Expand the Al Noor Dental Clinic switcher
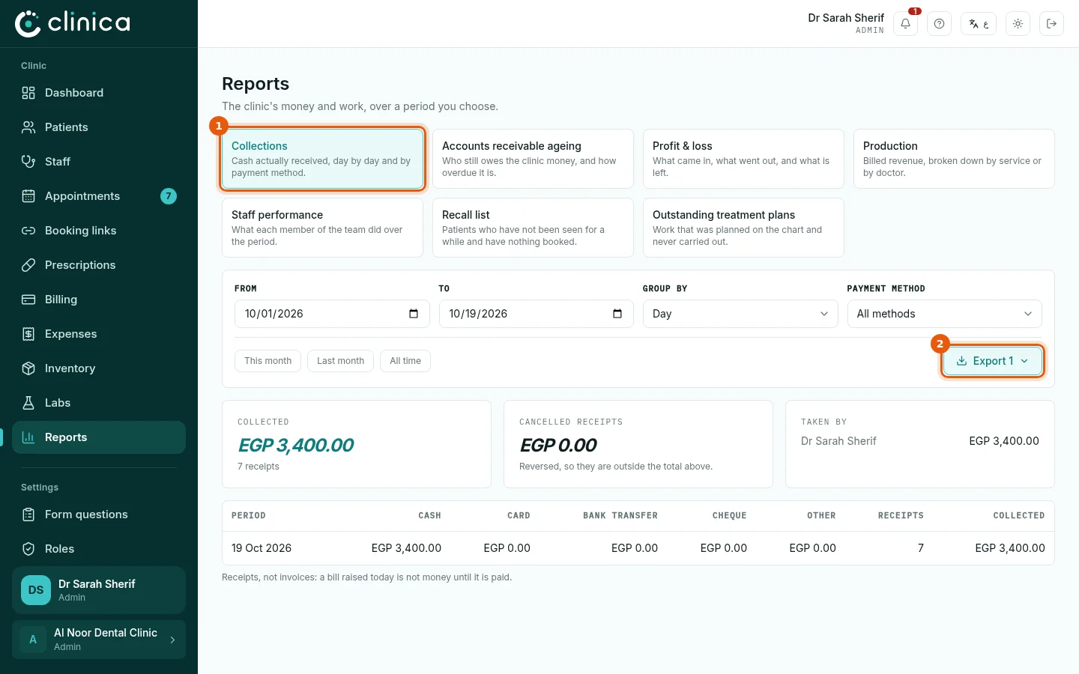Screen dimensions: 1079x674 click(99, 640)
